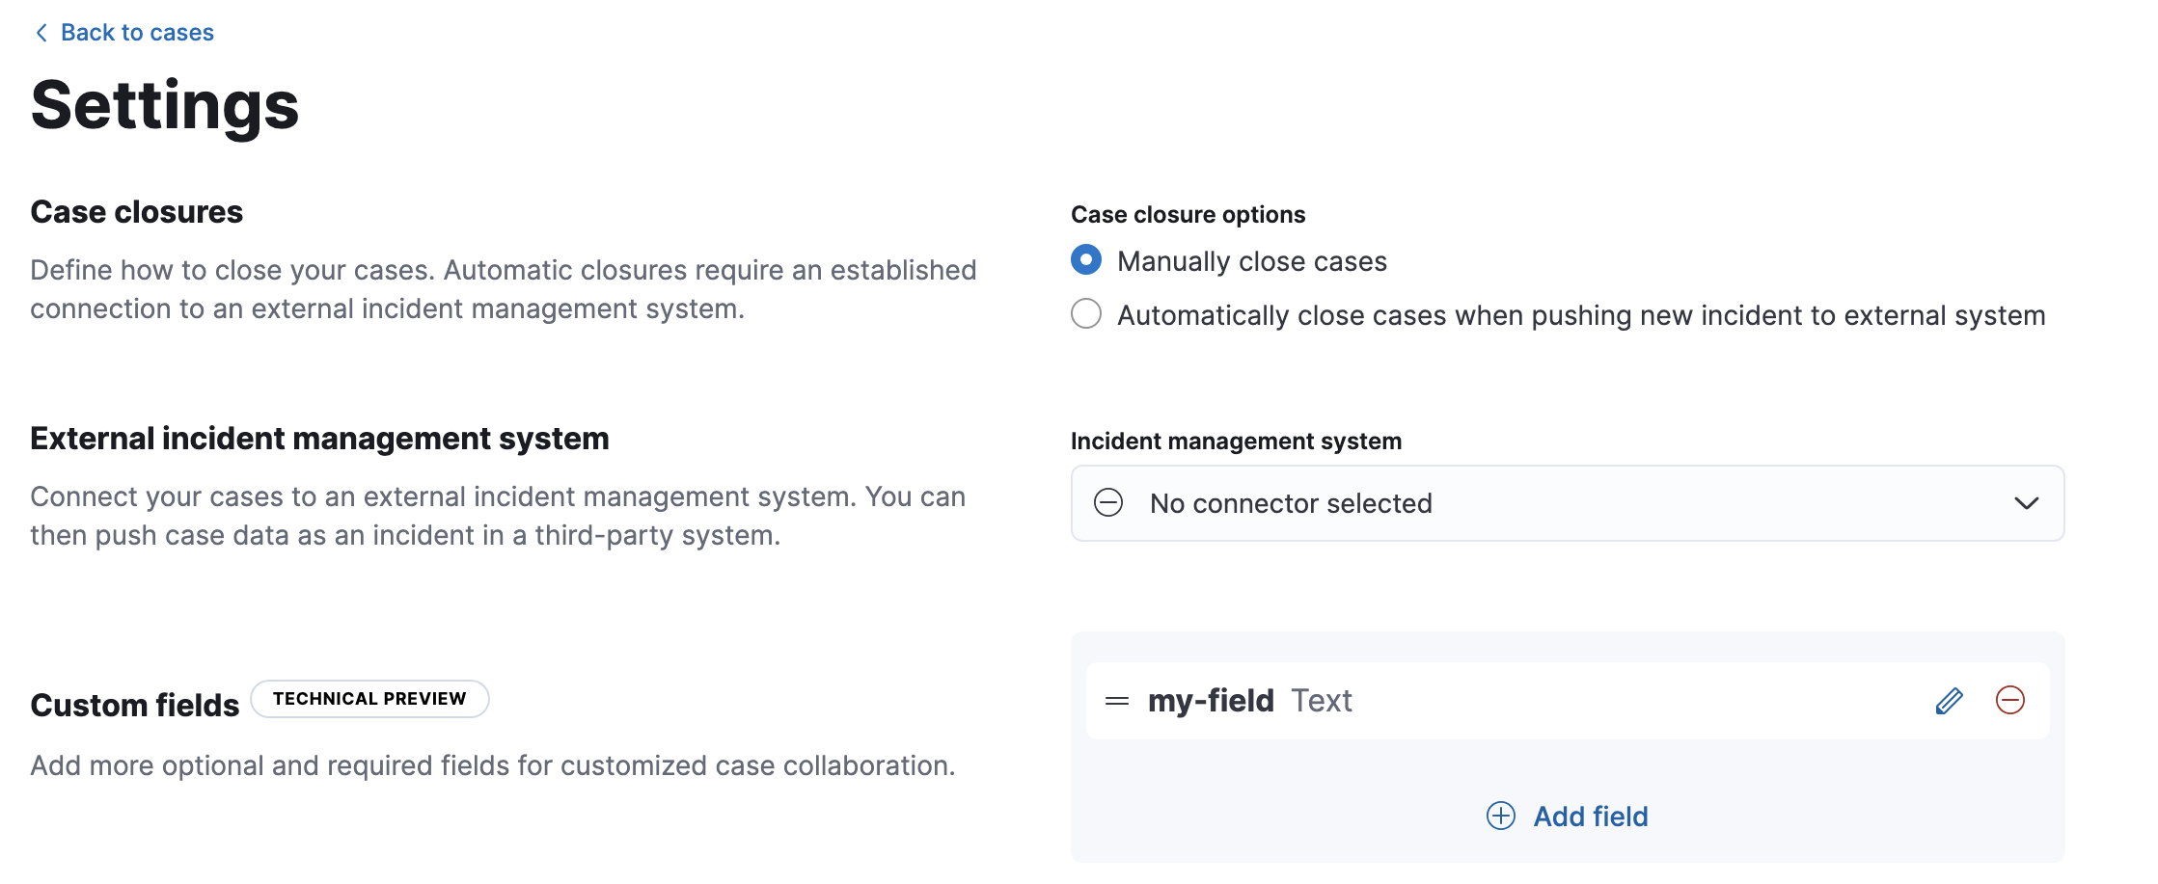Click the Custom fields section heading

coord(134,704)
